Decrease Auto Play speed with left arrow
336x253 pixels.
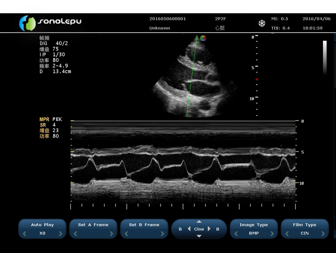click(25, 233)
